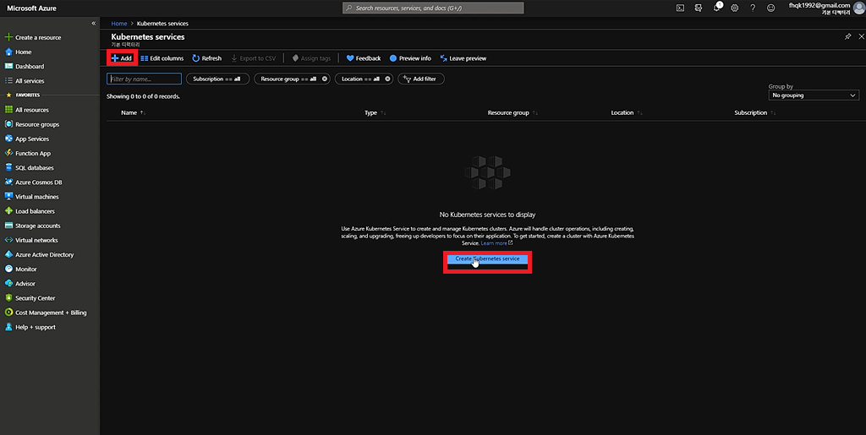Open the Group by dropdown
This screenshot has height=435, width=866.
[x=814, y=95]
